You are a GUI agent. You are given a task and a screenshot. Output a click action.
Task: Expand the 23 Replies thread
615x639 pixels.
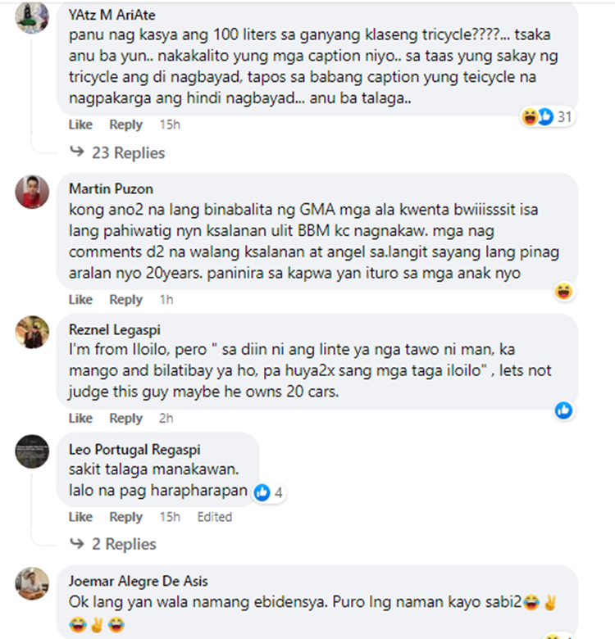click(117, 153)
